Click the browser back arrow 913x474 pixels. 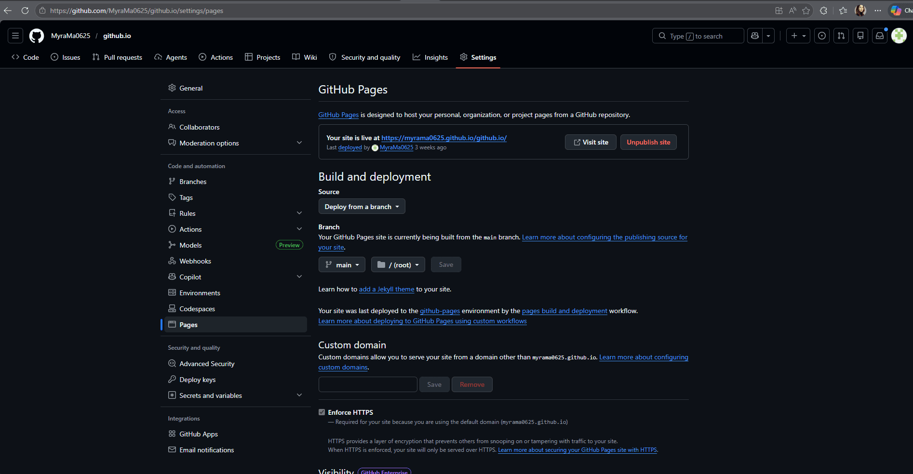pos(8,11)
